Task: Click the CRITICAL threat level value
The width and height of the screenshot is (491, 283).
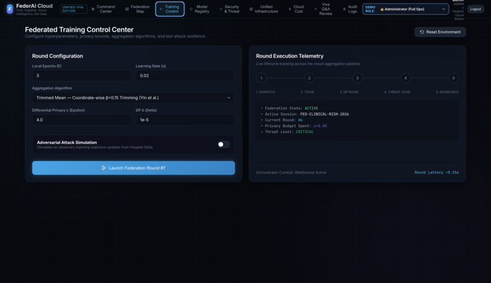Action: click(x=305, y=132)
